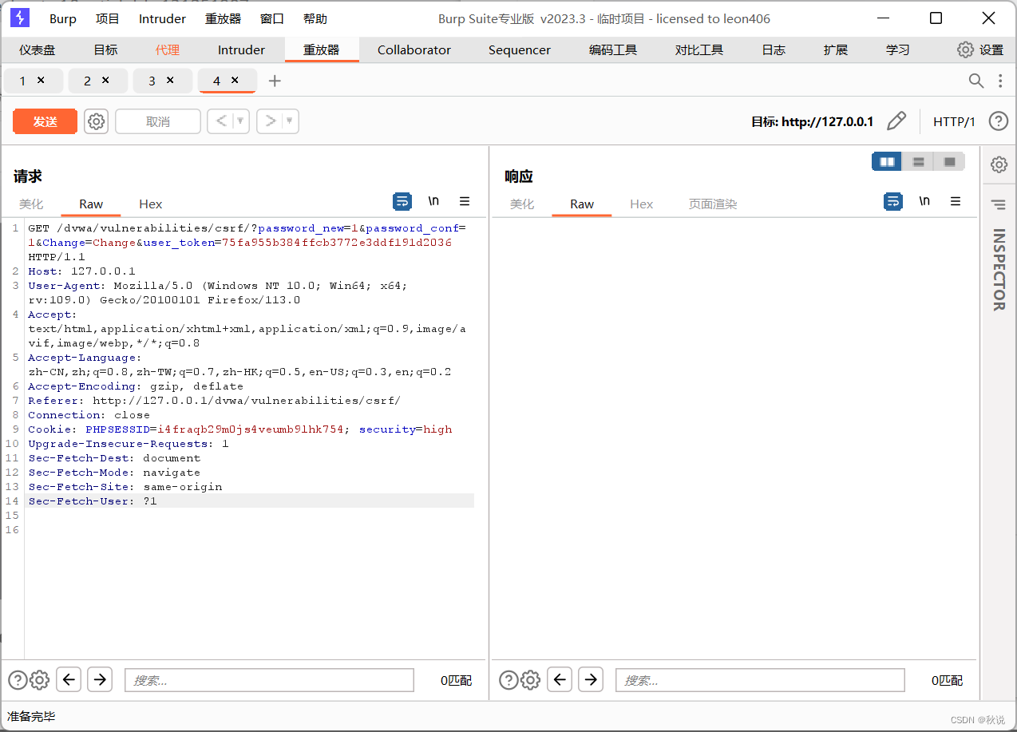Screen dimensions: 1017x732
Task: Switch to Sequencer tab
Action: point(520,49)
